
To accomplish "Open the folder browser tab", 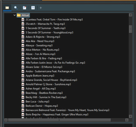I will 7,8.
